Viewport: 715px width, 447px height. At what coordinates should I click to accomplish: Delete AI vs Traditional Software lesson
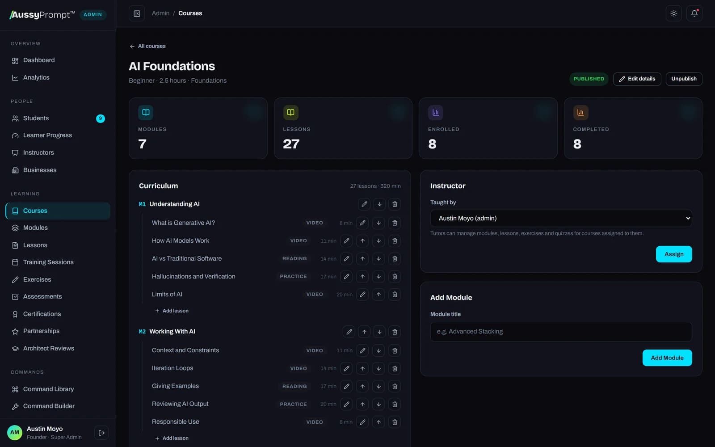(395, 259)
